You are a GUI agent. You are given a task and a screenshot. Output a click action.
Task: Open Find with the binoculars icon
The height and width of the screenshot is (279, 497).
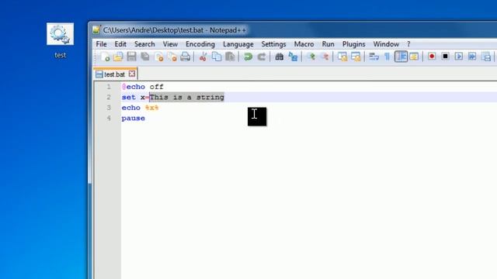point(280,57)
